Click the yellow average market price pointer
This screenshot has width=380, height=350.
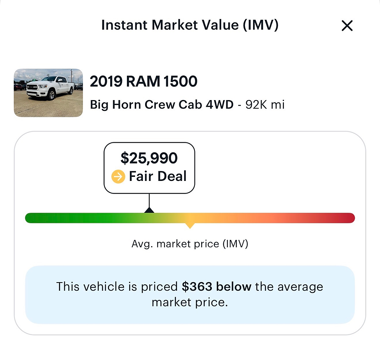[190, 226]
